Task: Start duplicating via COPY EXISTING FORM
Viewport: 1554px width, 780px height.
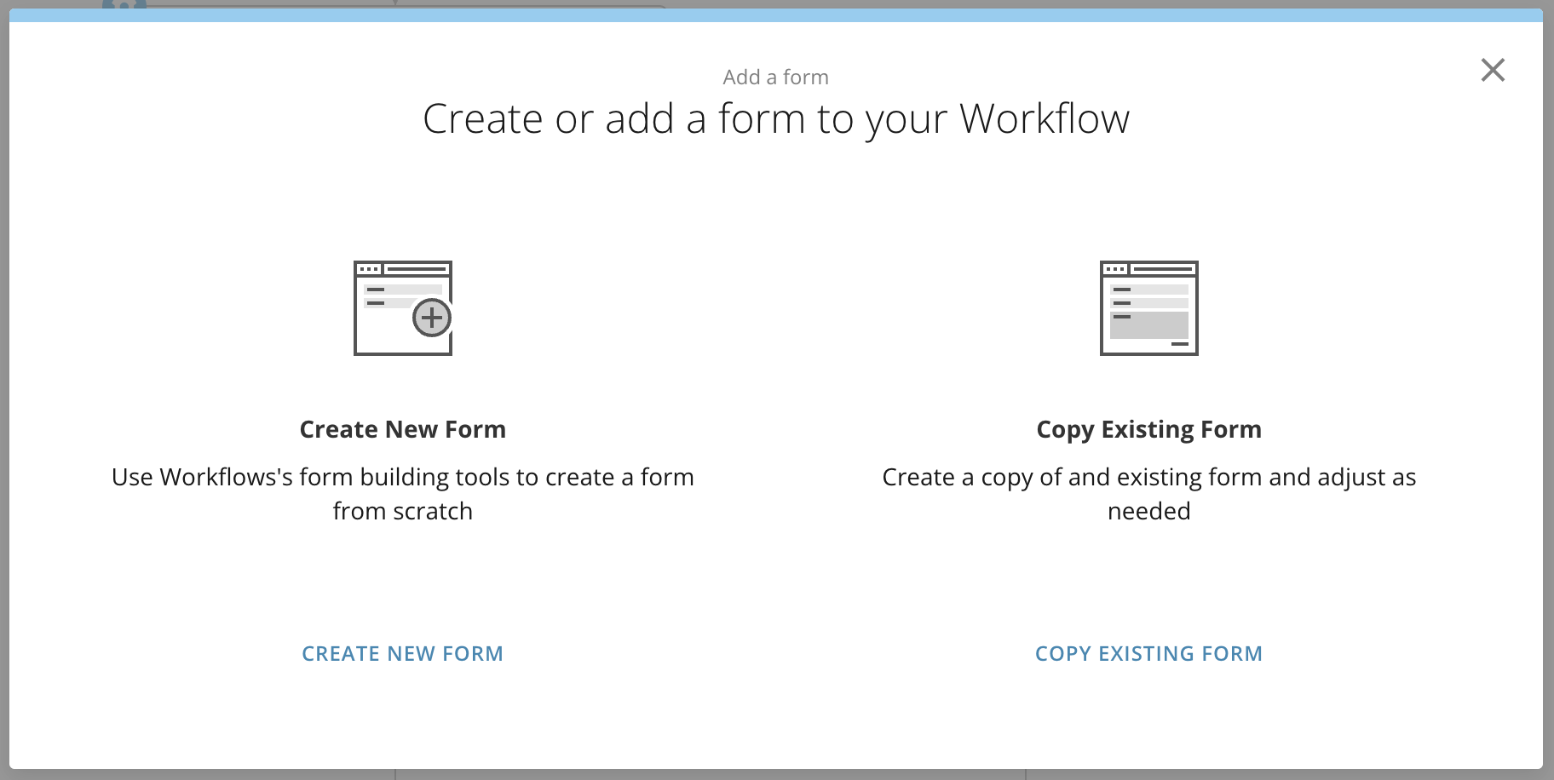Action: [1148, 653]
